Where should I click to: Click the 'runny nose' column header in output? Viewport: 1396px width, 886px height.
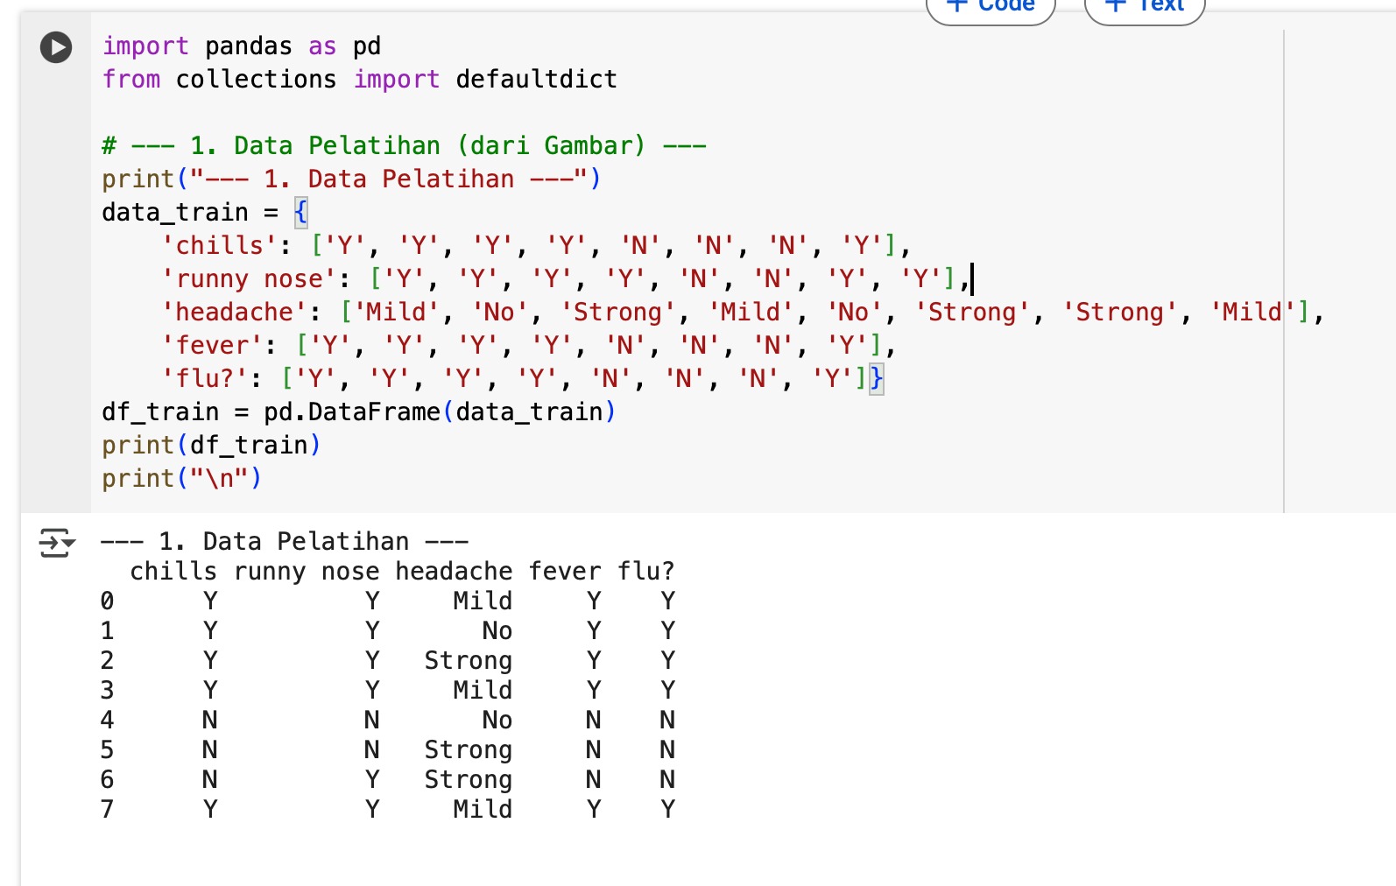(307, 572)
